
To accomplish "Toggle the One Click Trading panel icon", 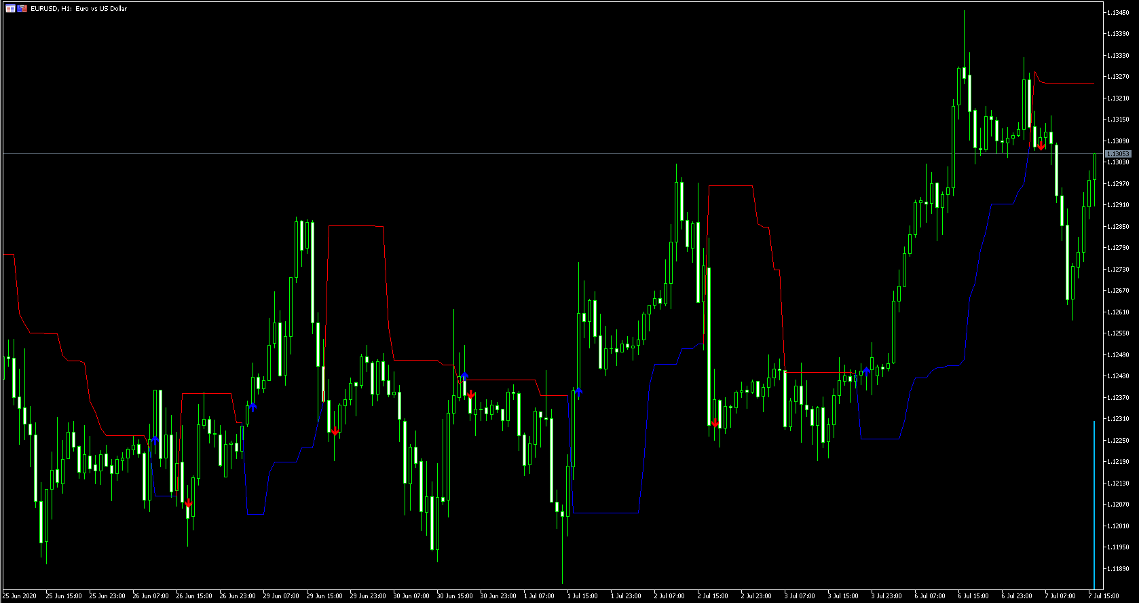I will (x=22, y=9).
